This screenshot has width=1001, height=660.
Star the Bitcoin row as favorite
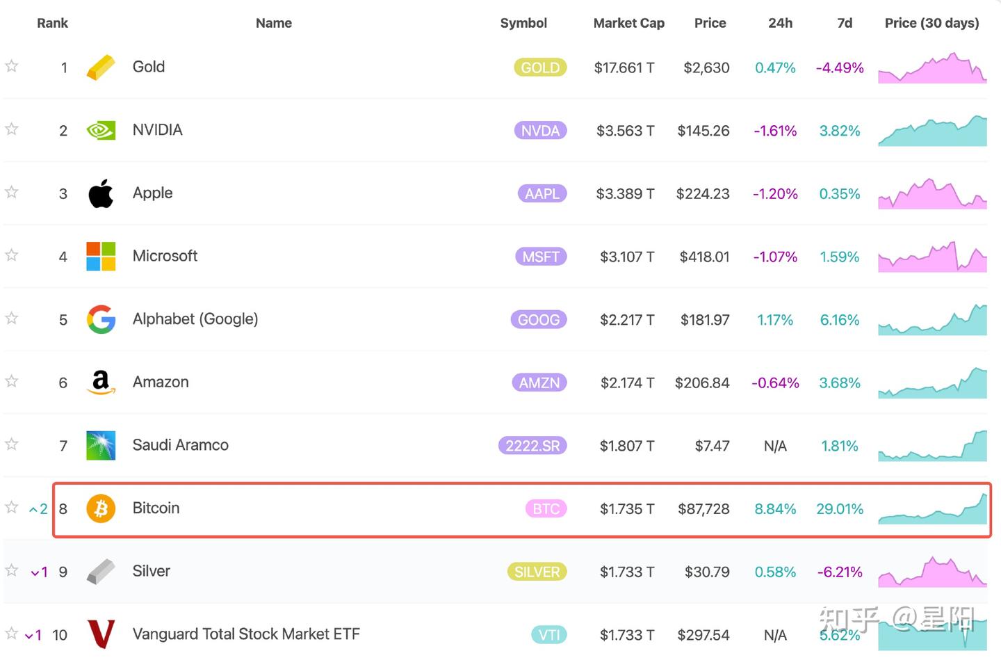pos(12,507)
